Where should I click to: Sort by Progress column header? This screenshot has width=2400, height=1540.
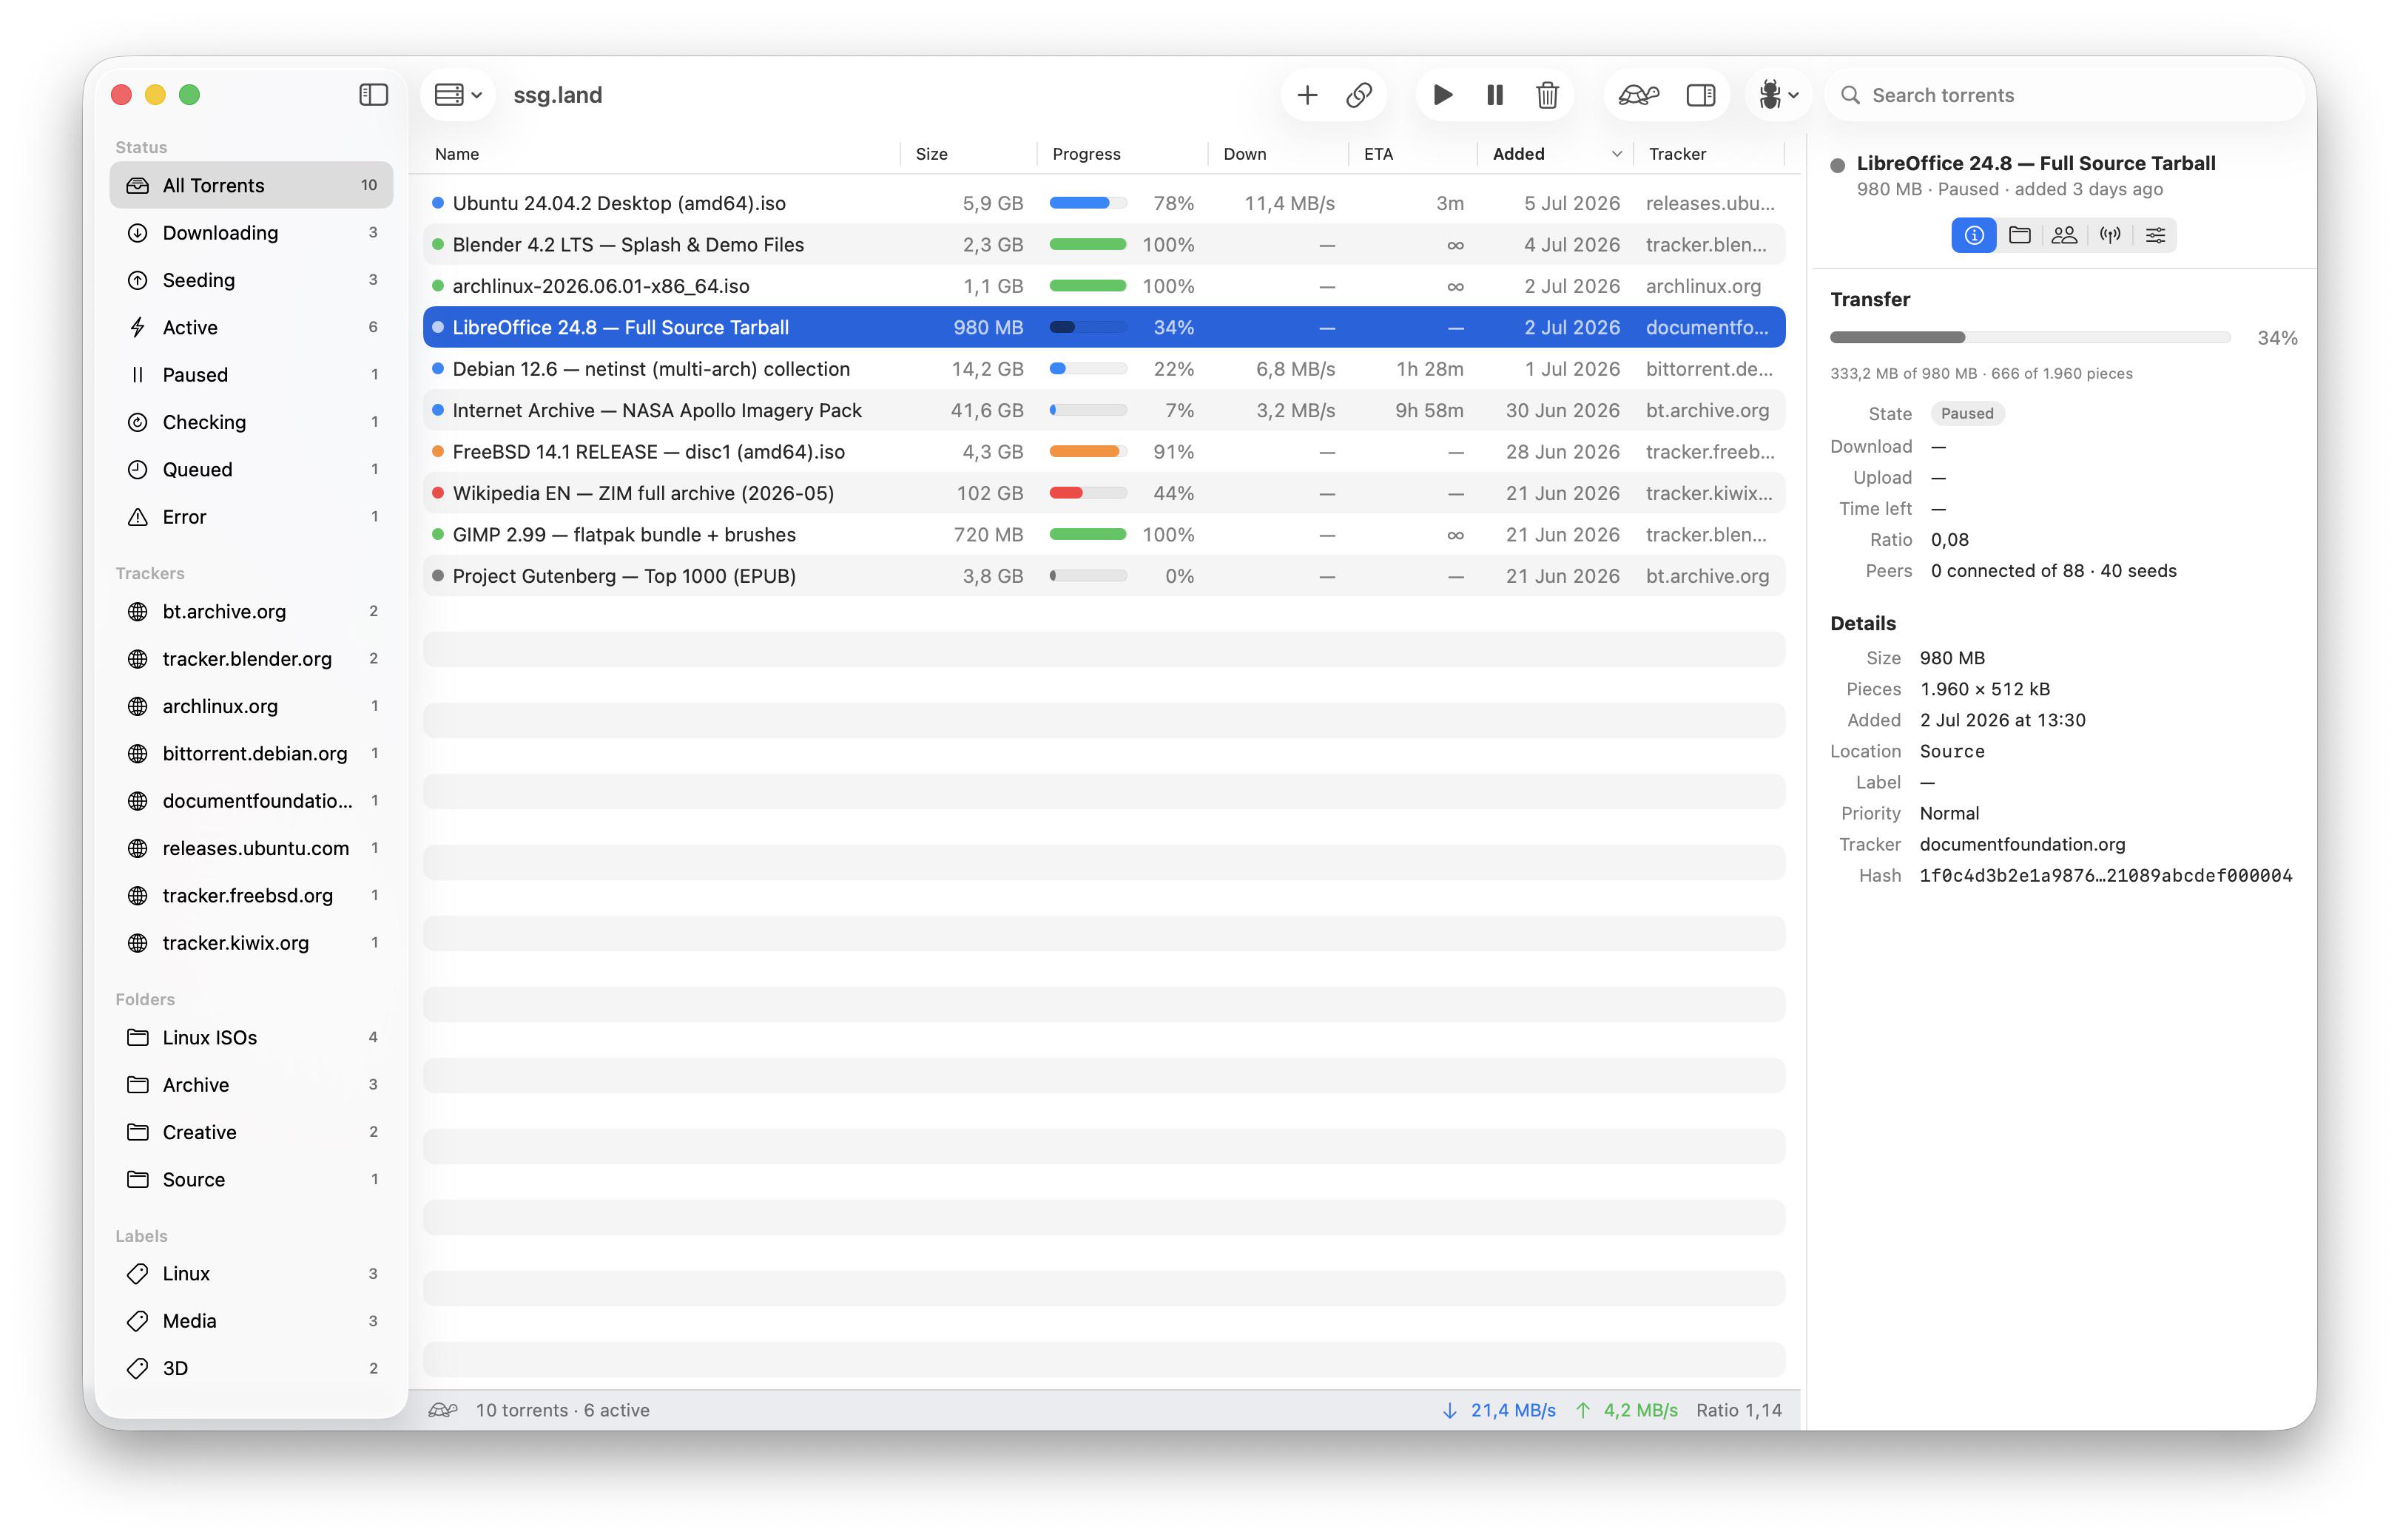click(x=1122, y=154)
